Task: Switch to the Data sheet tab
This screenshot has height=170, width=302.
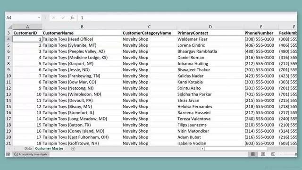Action: click(28, 148)
